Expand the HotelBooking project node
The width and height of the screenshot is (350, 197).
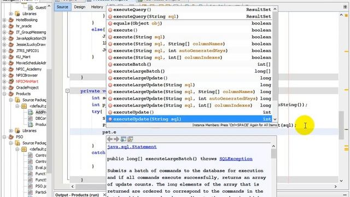pos(4,20)
